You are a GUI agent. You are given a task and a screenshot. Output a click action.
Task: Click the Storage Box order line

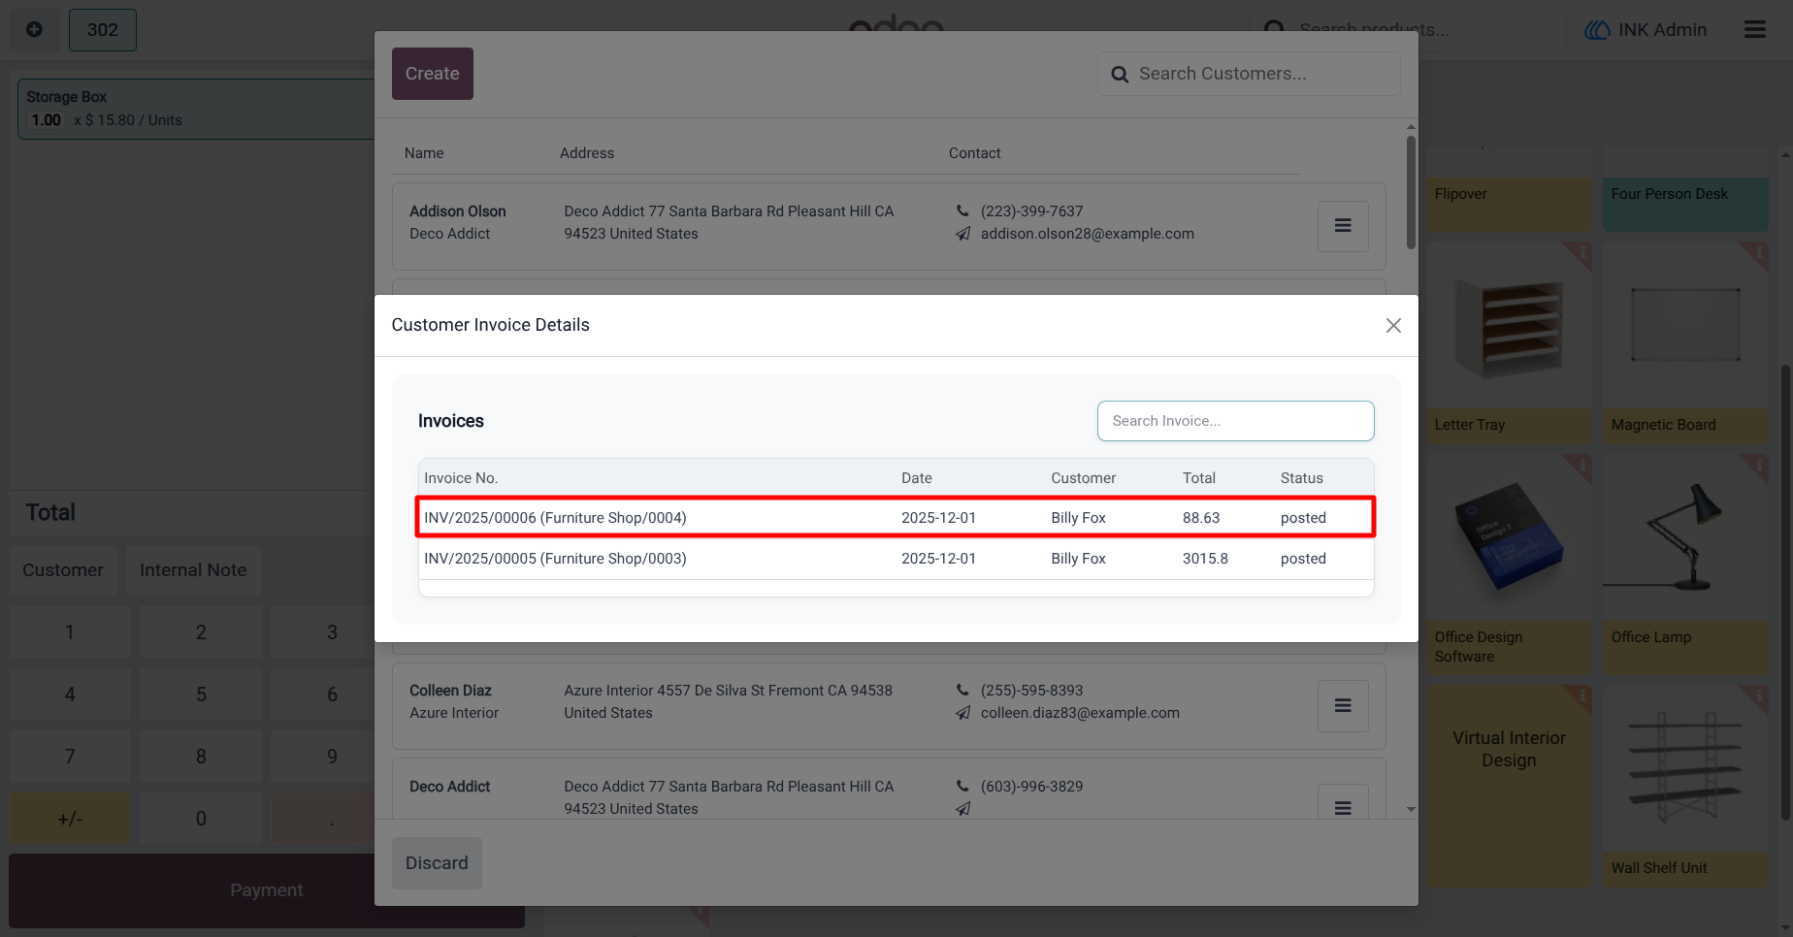(197, 109)
